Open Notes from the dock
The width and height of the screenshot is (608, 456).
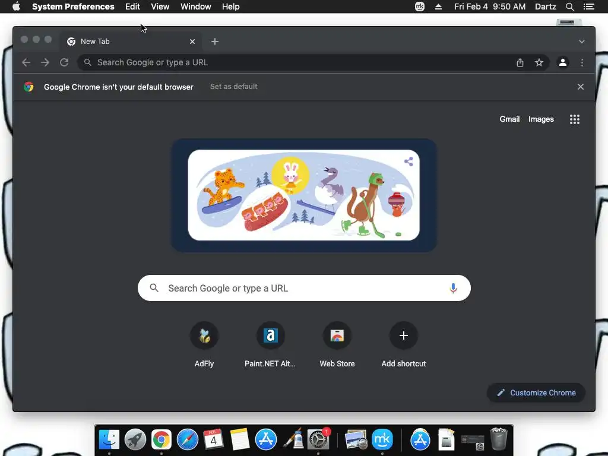[240, 440]
